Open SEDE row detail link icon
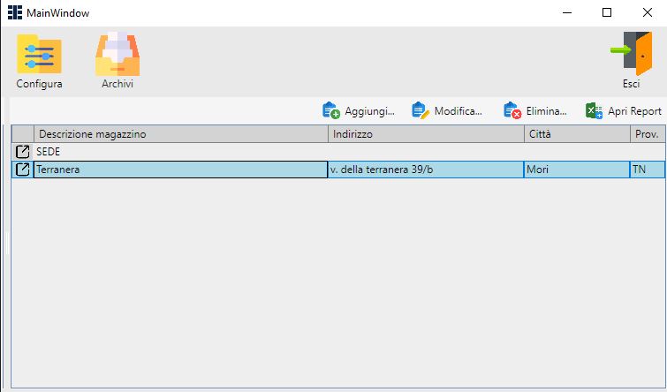The image size is (667, 392). coord(23,152)
